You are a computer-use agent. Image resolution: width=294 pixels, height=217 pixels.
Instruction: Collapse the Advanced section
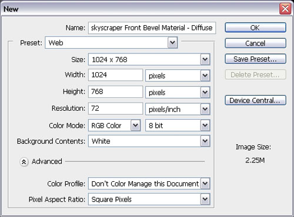pos(24,162)
